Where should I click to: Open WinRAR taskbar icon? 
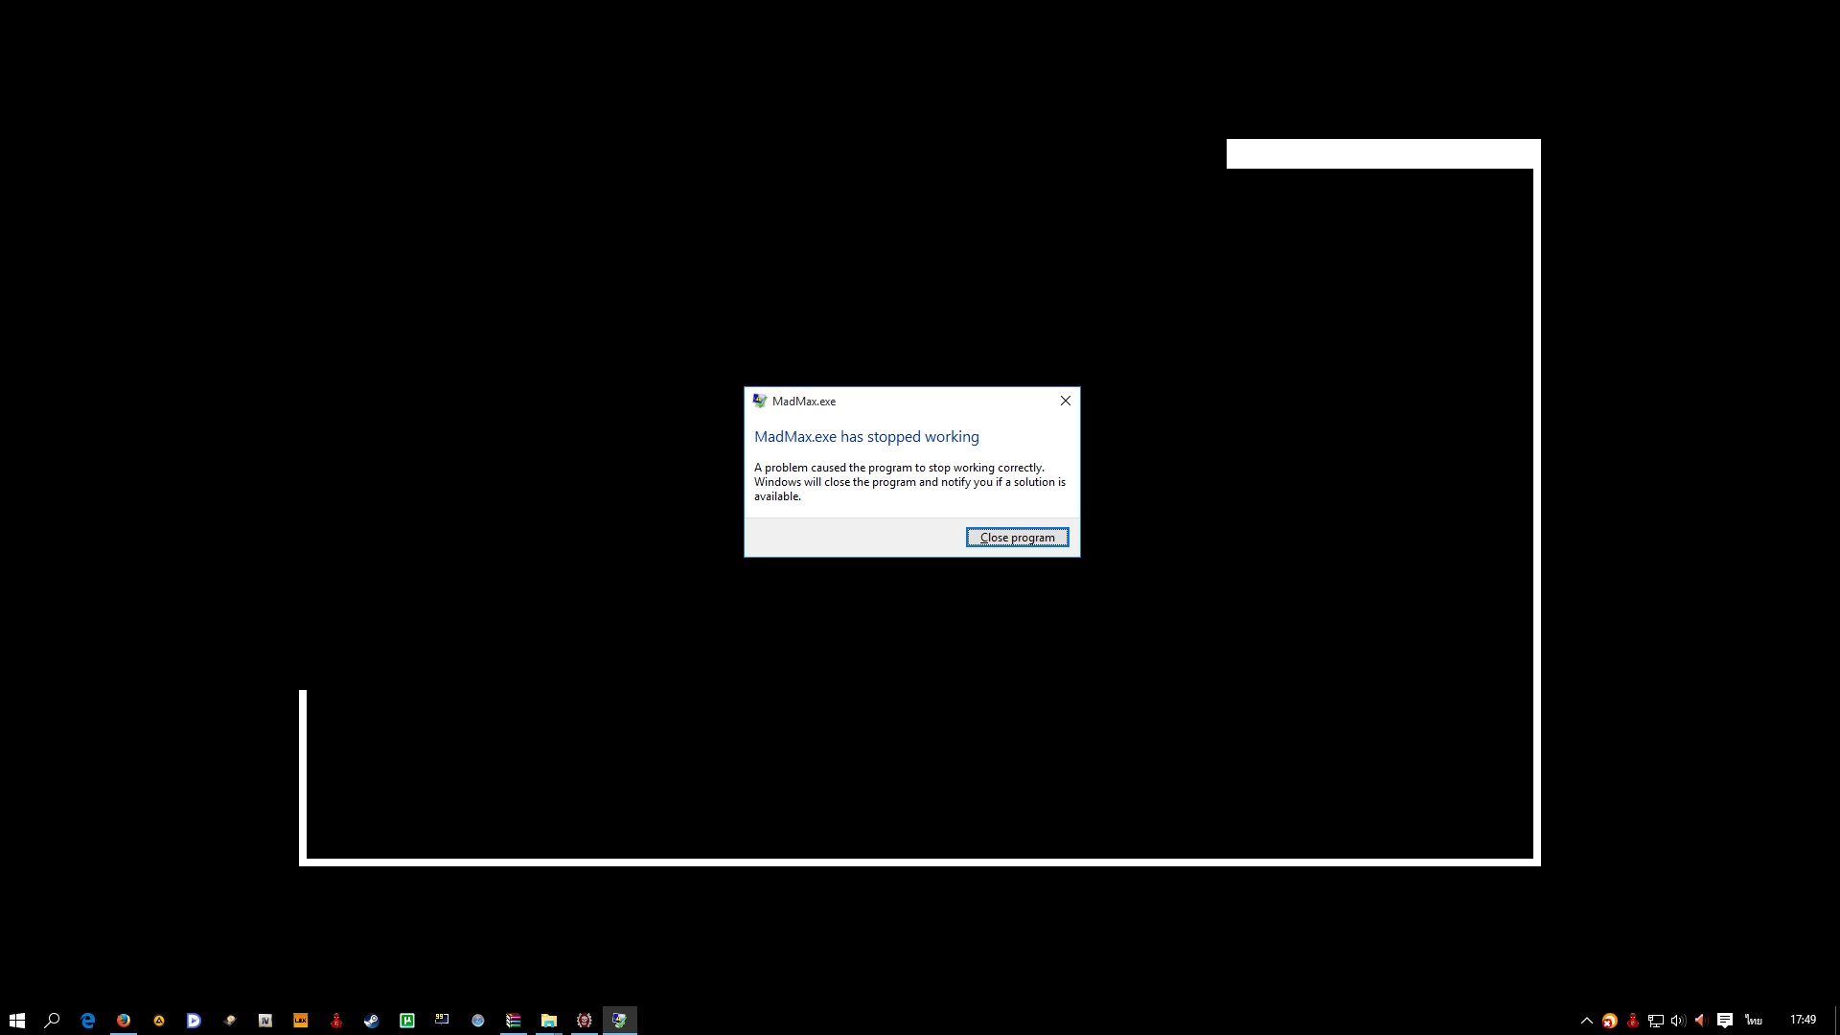[514, 1021]
